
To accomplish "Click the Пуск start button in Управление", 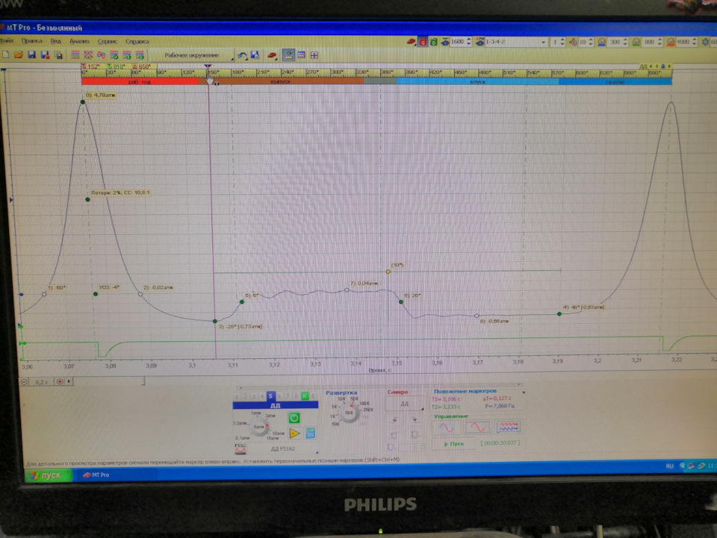I will point(453,444).
